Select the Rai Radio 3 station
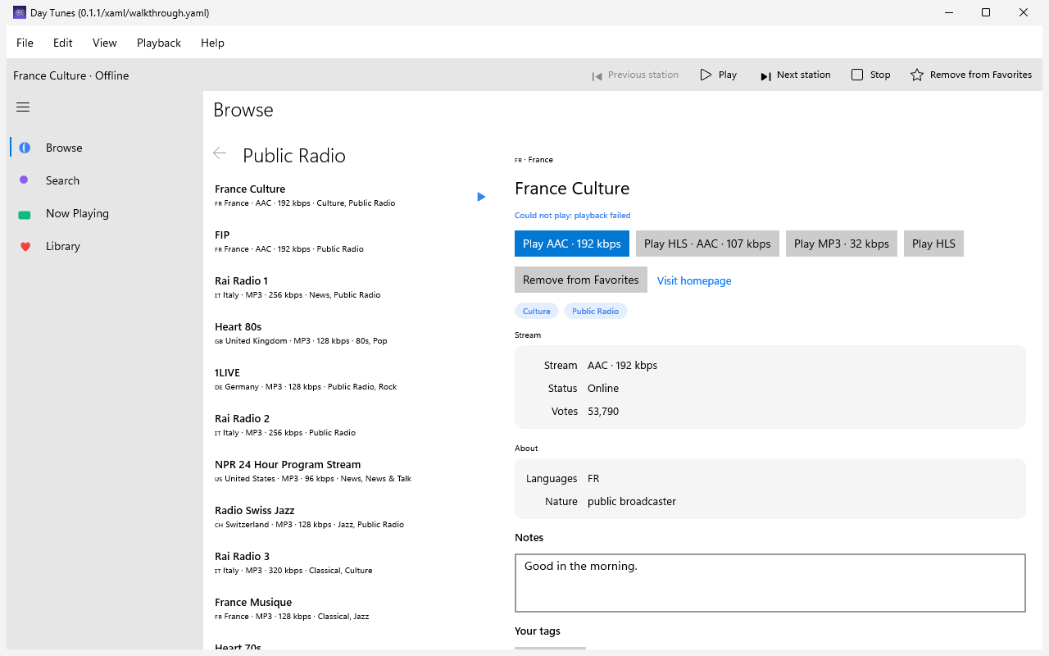 [350, 563]
